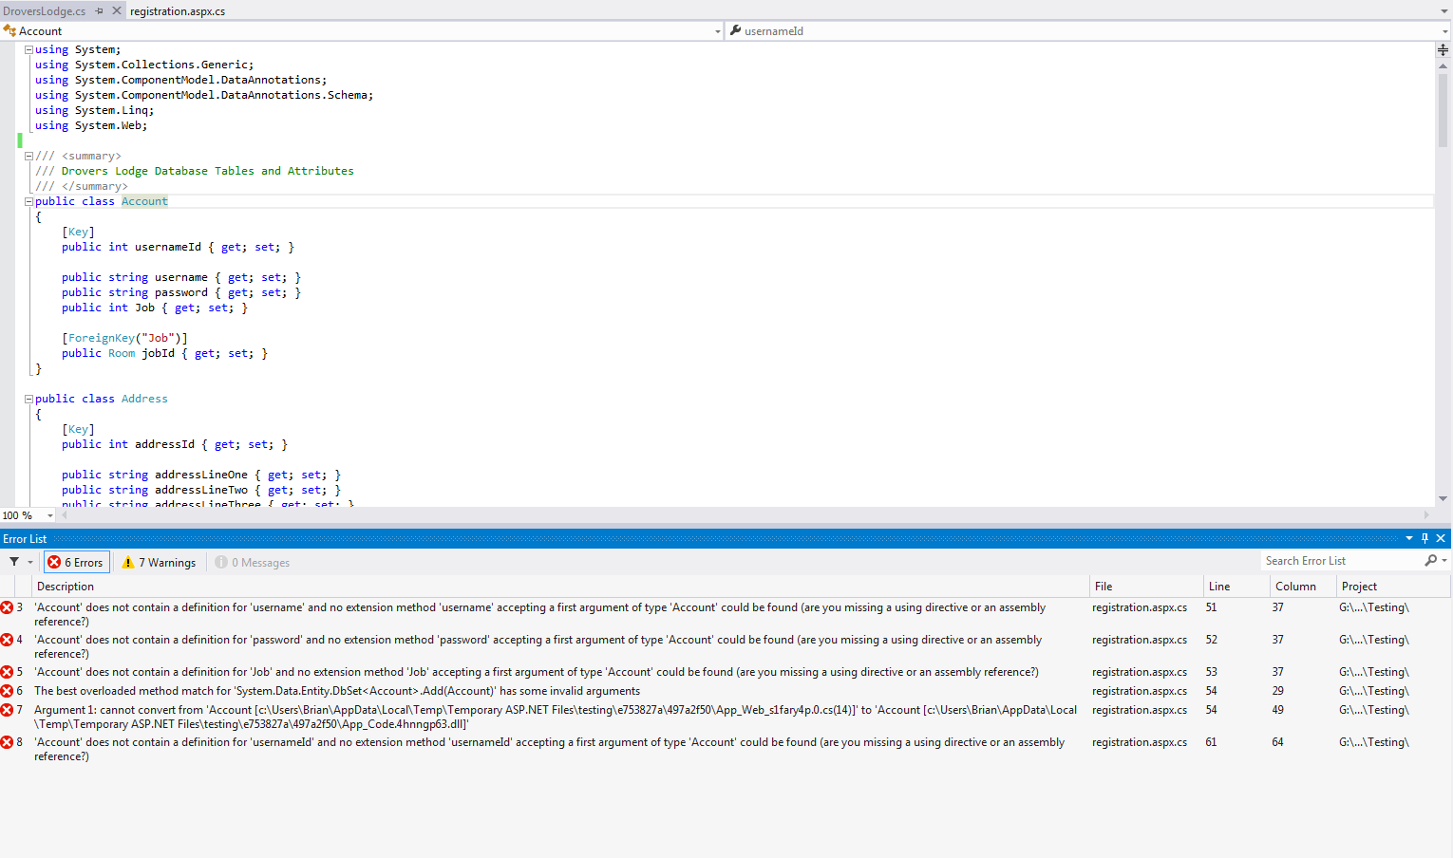Click the error icon on row 7

tap(7, 710)
